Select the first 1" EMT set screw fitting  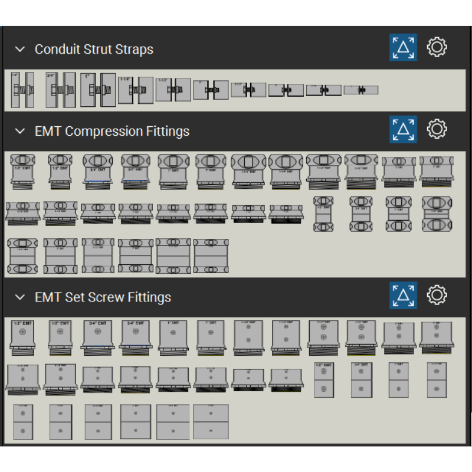point(172,337)
